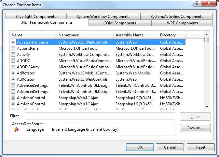Sort by the Directory column header
The image size is (219, 157).
click(171, 35)
